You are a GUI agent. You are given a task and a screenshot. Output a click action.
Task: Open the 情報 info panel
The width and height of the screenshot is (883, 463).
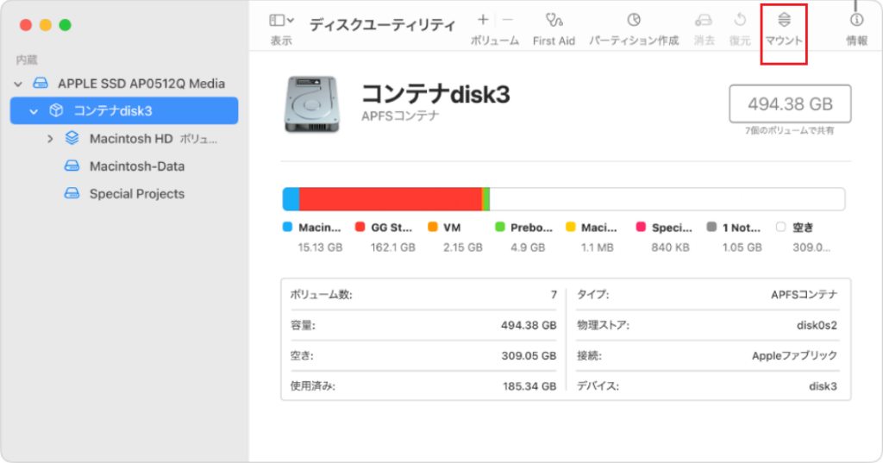coord(856,29)
